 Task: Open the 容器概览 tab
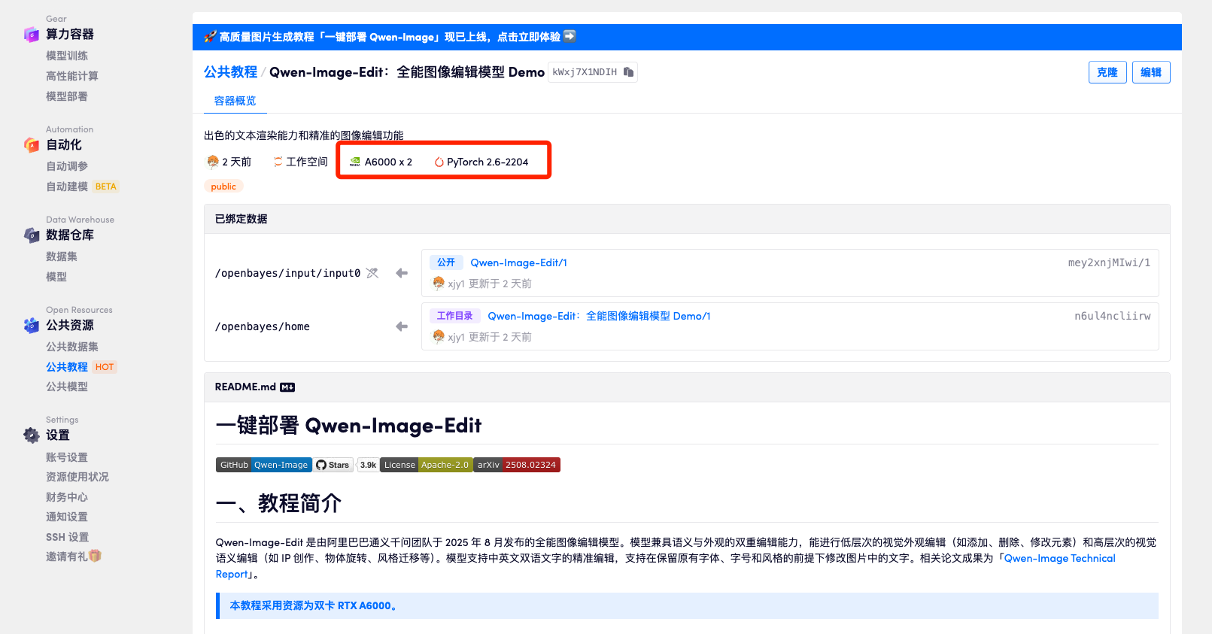tap(235, 101)
